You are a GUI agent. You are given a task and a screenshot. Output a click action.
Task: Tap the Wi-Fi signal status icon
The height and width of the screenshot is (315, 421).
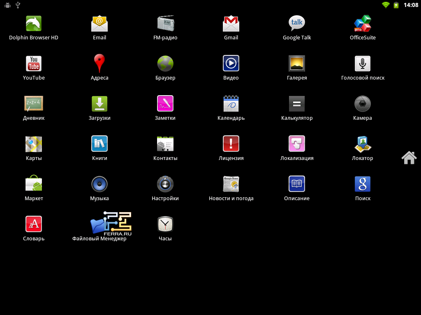pyautogui.click(x=386, y=5)
